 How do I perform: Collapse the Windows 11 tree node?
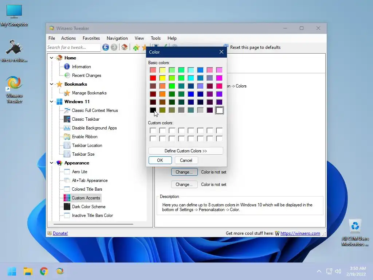[x=52, y=102]
